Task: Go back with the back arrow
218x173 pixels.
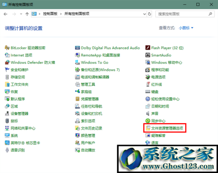Action: (x=6, y=14)
